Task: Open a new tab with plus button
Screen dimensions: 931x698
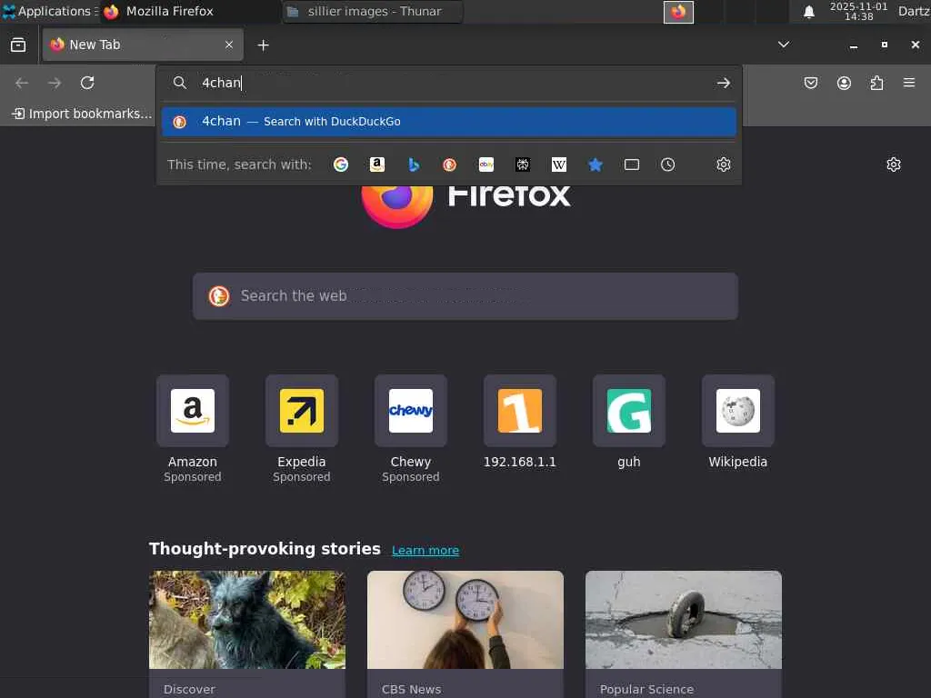Action: [x=263, y=45]
